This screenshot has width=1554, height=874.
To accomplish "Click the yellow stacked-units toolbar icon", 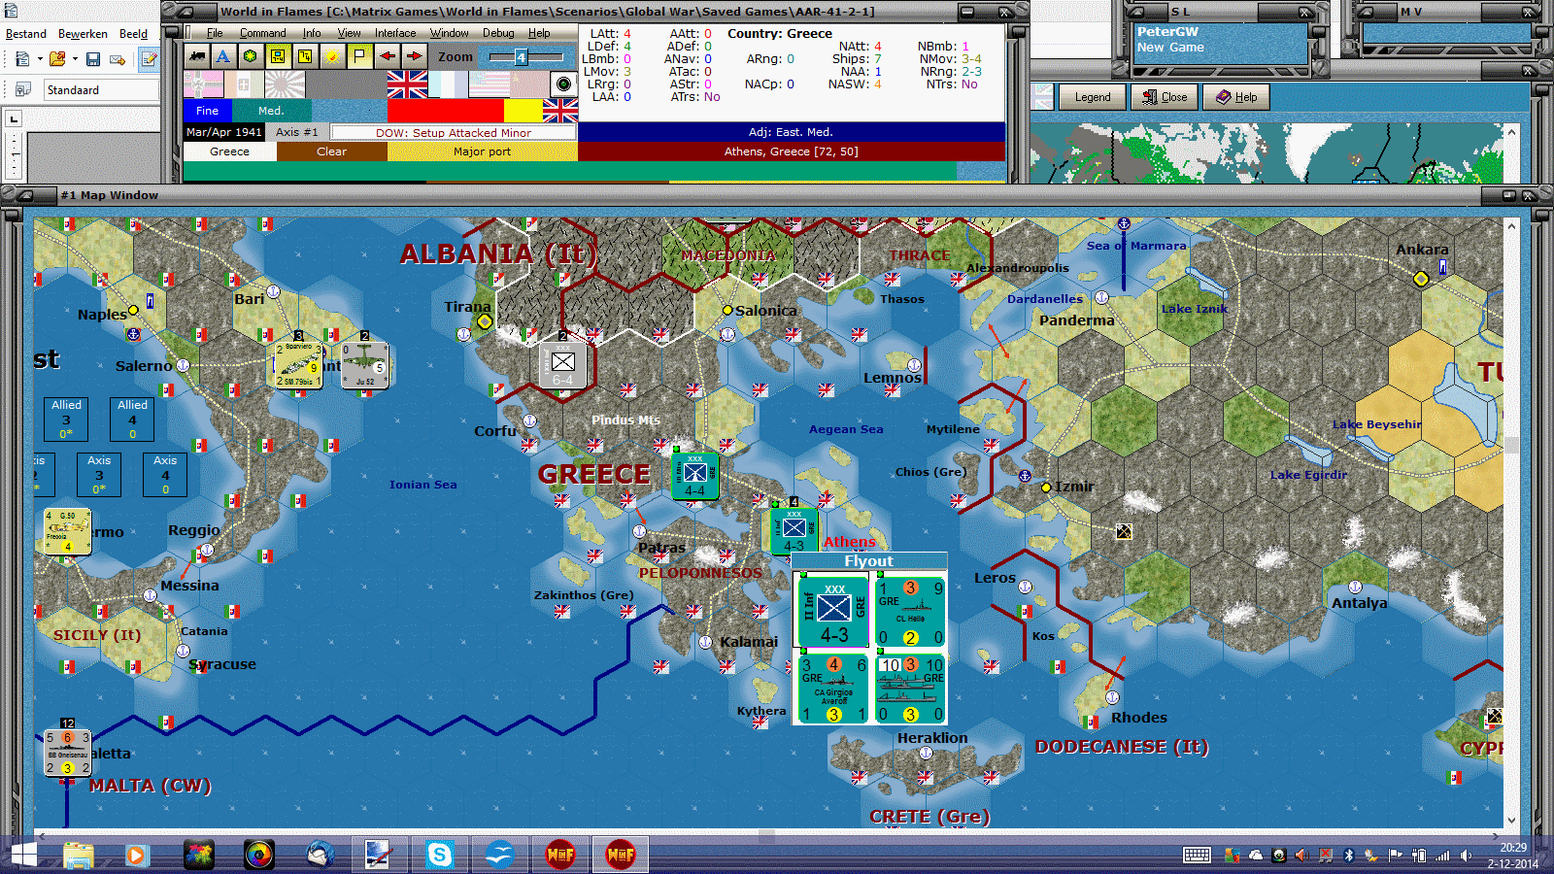I will tap(305, 56).
